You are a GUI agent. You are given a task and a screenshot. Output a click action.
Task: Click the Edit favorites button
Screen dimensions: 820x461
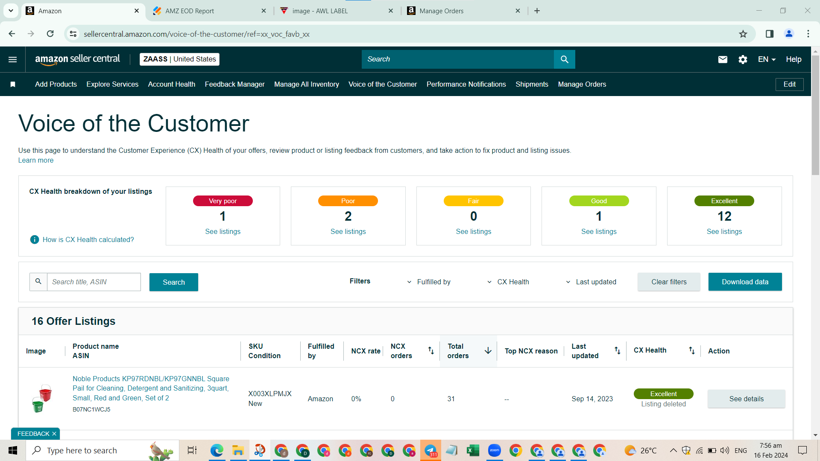pos(789,85)
